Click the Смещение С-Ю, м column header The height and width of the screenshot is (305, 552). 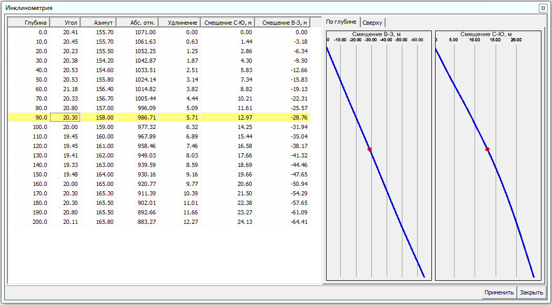coord(228,22)
